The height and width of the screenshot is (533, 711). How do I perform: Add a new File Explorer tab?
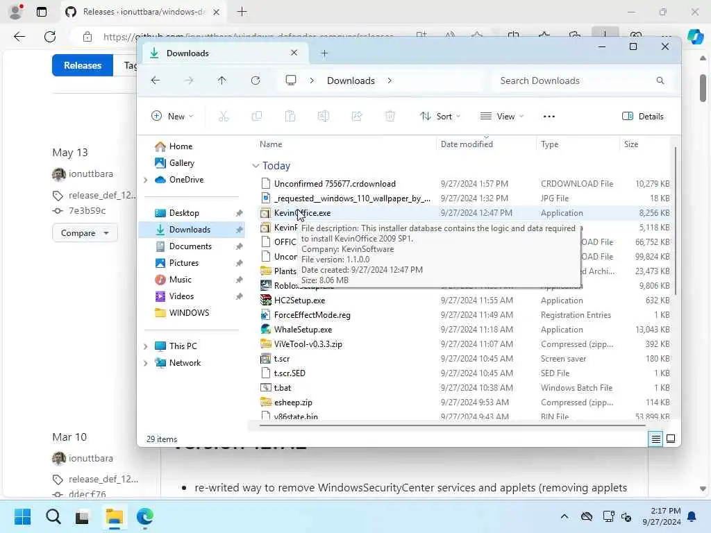(324, 53)
